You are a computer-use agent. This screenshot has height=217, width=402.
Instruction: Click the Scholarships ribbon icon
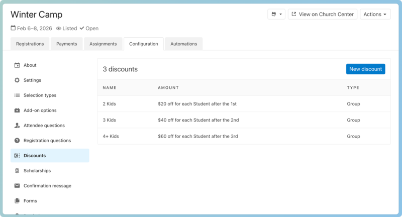click(x=17, y=171)
